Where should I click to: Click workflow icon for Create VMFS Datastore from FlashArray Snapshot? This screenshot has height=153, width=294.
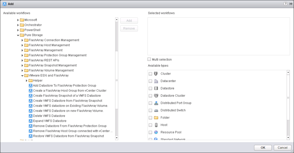point(30,101)
